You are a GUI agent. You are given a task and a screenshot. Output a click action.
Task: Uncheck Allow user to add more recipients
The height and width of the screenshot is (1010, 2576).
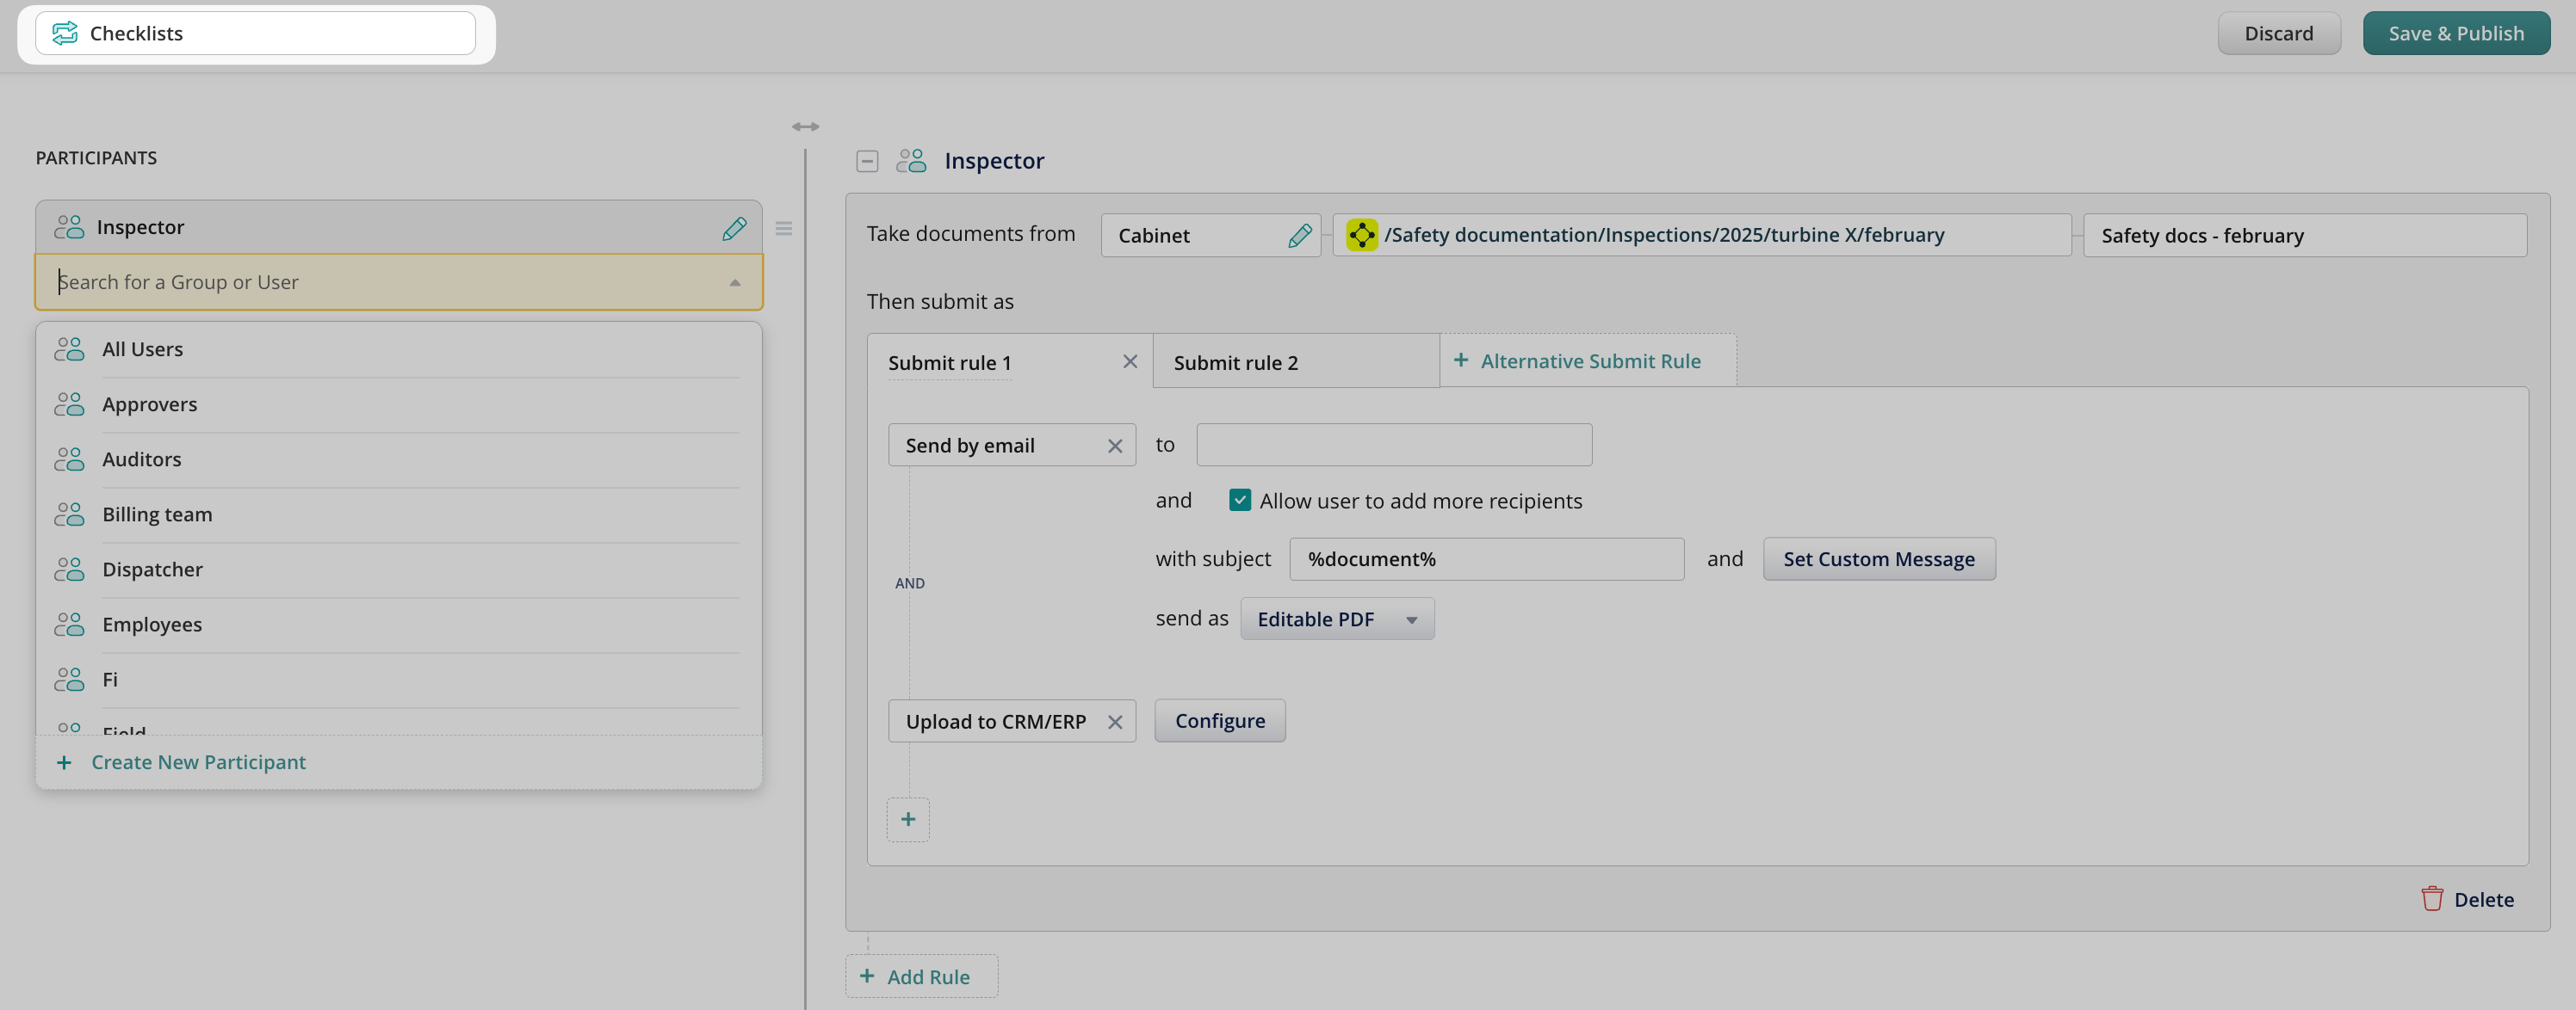pos(1240,501)
